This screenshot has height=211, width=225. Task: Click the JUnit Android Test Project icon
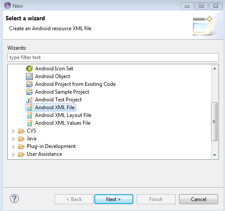tap(29, 100)
